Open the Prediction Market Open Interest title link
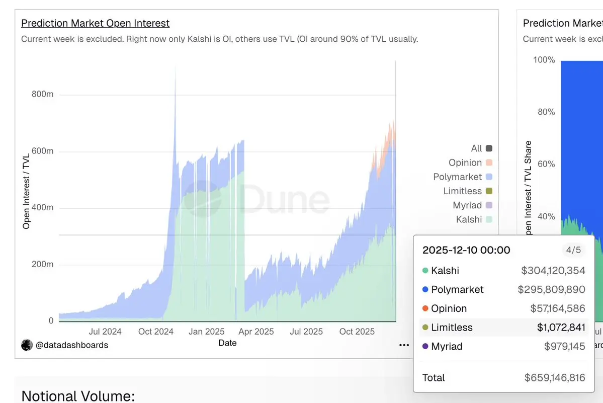Viewport: 603px width, 403px height. [x=95, y=23]
